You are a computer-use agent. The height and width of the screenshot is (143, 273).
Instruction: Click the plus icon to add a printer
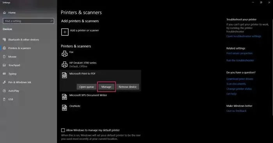[65, 32]
